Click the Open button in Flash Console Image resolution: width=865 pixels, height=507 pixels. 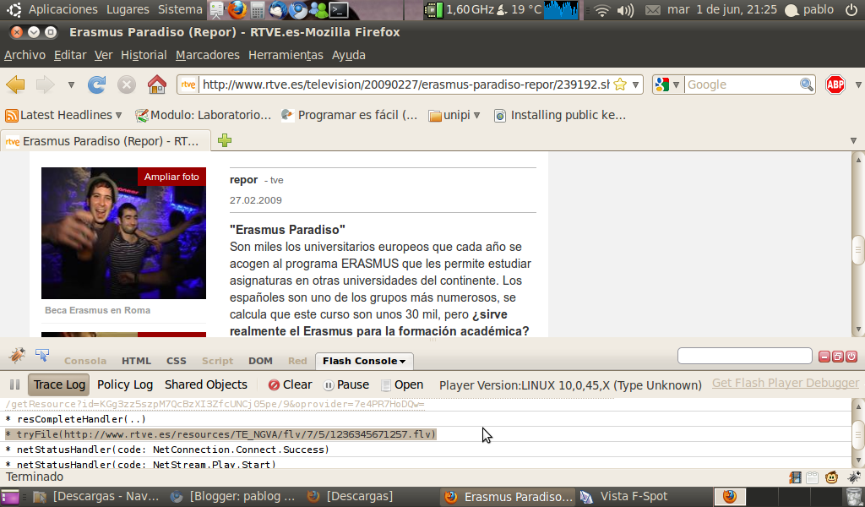402,384
